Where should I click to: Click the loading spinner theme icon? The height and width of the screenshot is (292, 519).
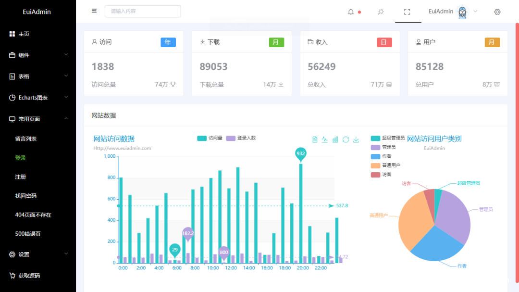point(381,12)
